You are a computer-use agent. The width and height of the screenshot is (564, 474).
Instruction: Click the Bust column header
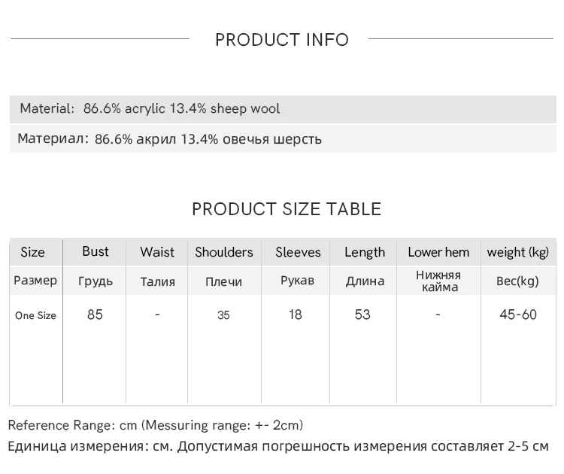click(x=96, y=251)
